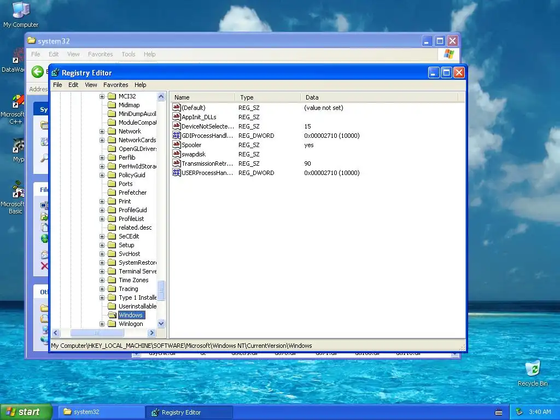Click the Microsoft Basic desktop shortcut icon
Image resolution: width=560 pixels, height=420 pixels.
(x=17, y=190)
